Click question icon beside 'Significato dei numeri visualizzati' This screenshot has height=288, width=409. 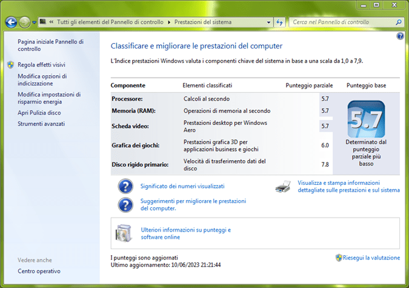tap(125, 186)
